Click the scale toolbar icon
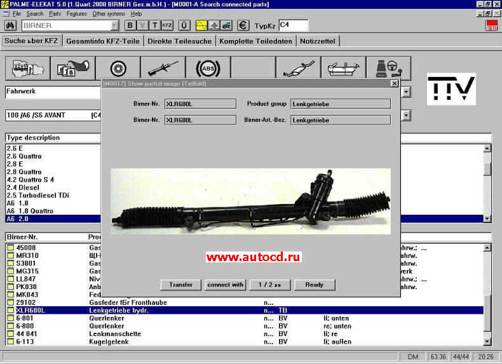 214,25
